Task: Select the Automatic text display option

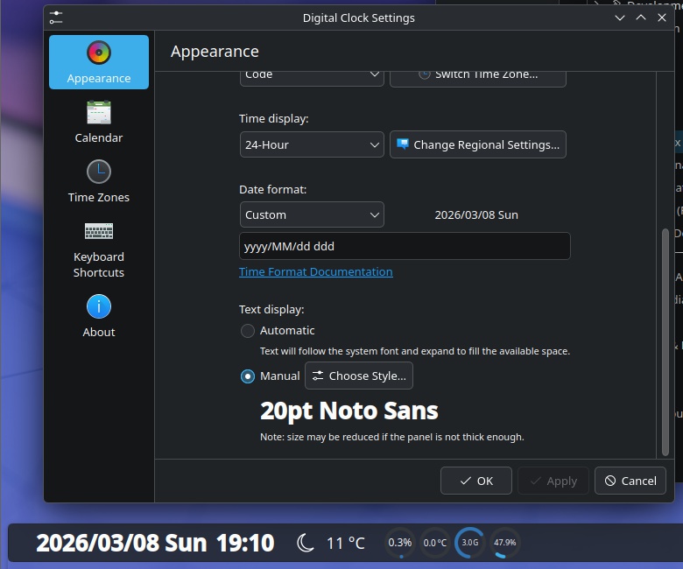Action: [x=249, y=331]
